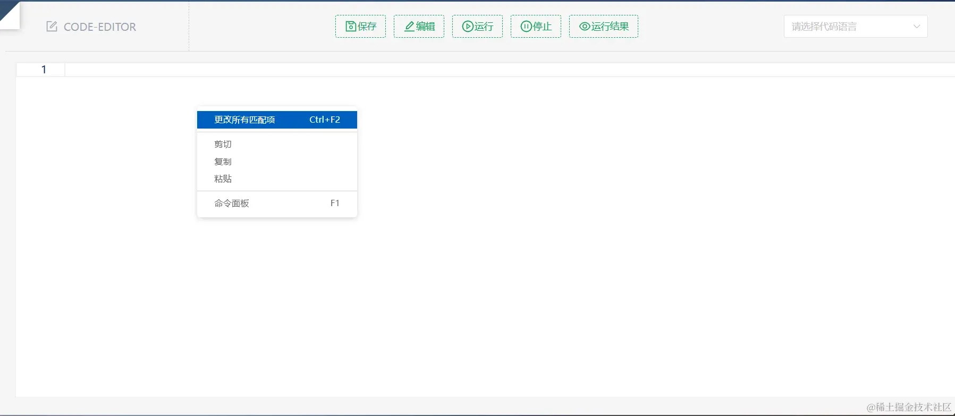This screenshot has height=416, width=955.
Task: Select 复制 (copy) in context menu
Action: pos(277,162)
